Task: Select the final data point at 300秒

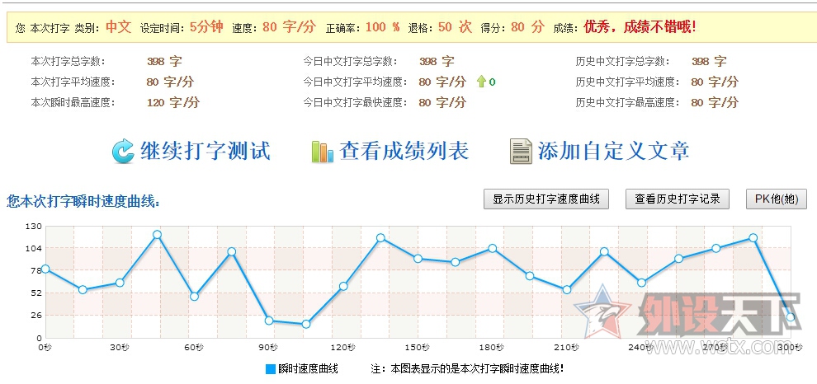Action: tap(790, 317)
